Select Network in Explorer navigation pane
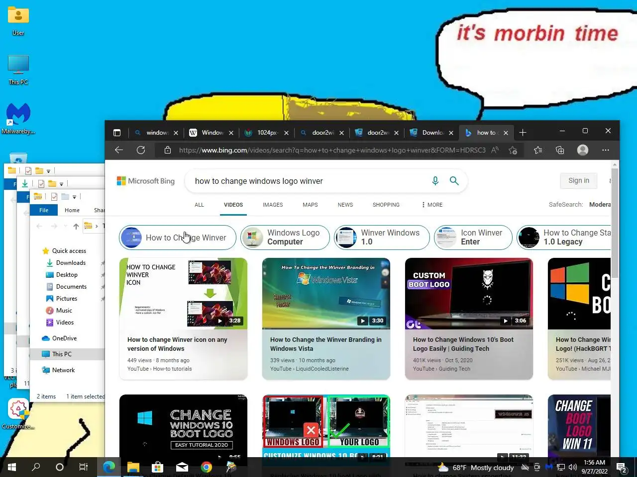Image resolution: width=637 pixels, height=477 pixels. [63, 370]
